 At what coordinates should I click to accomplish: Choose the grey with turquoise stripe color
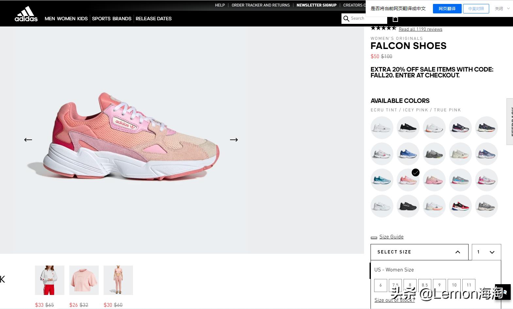[460, 180]
